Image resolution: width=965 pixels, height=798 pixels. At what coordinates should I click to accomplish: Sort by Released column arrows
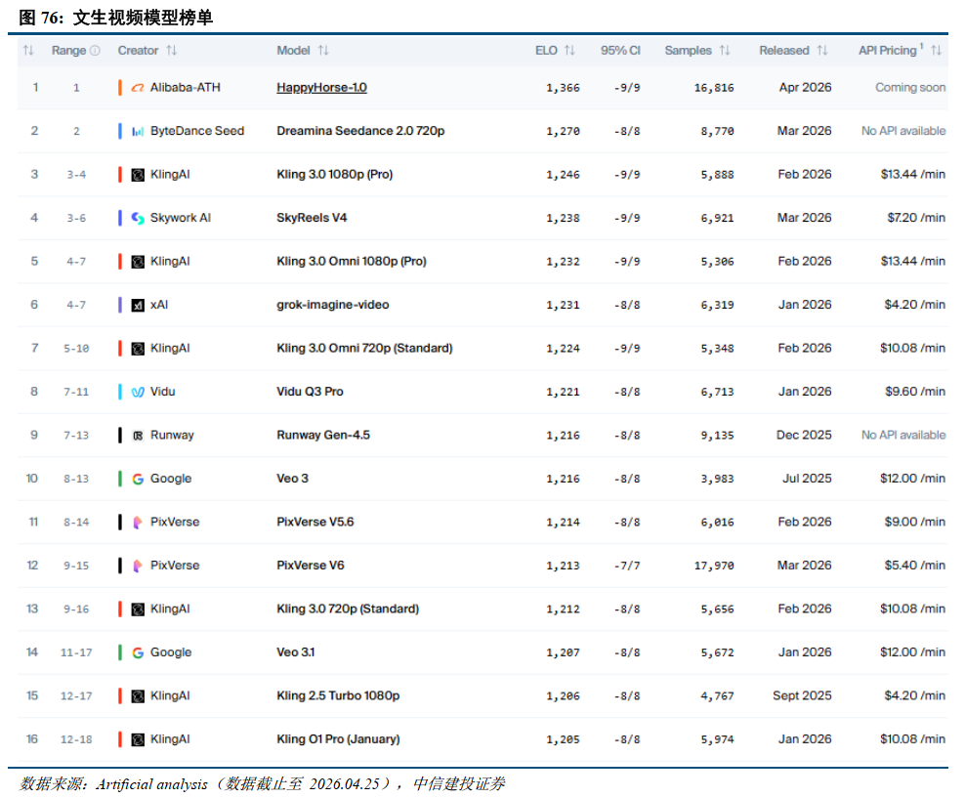822,51
